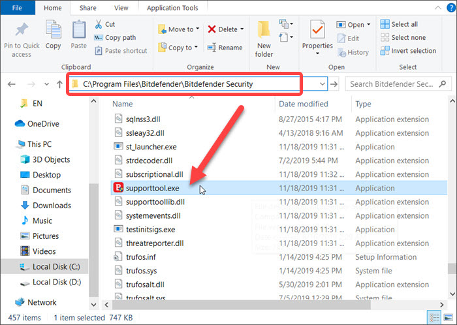Viewport: 457px width, 325px height.
Task: Click the Pin to Quick access icon
Action: tap(22, 30)
